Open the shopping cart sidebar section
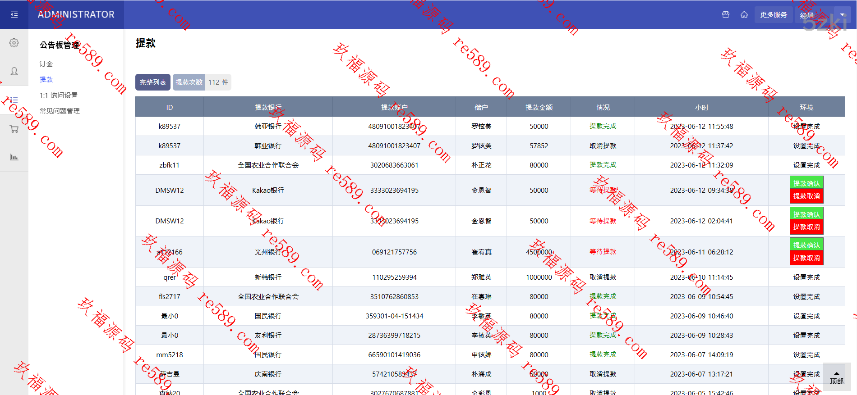This screenshot has height=395, width=857. click(x=14, y=129)
